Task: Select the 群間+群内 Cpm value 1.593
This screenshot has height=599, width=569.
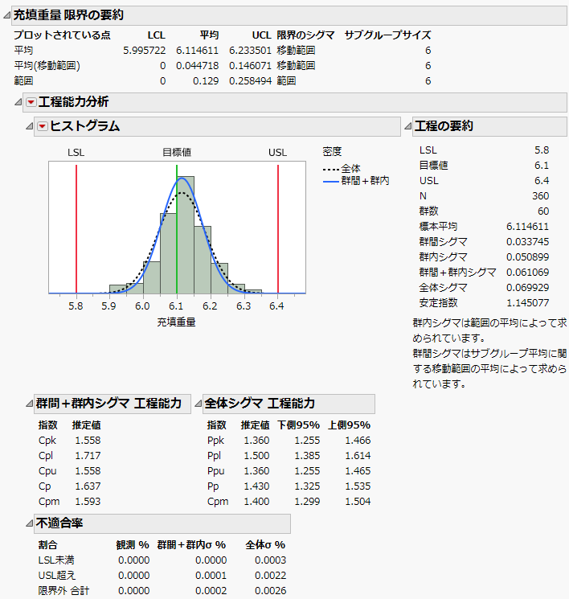Action: tap(88, 502)
